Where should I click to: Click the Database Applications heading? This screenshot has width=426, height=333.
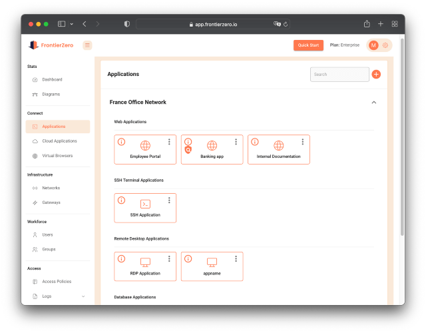pos(135,297)
